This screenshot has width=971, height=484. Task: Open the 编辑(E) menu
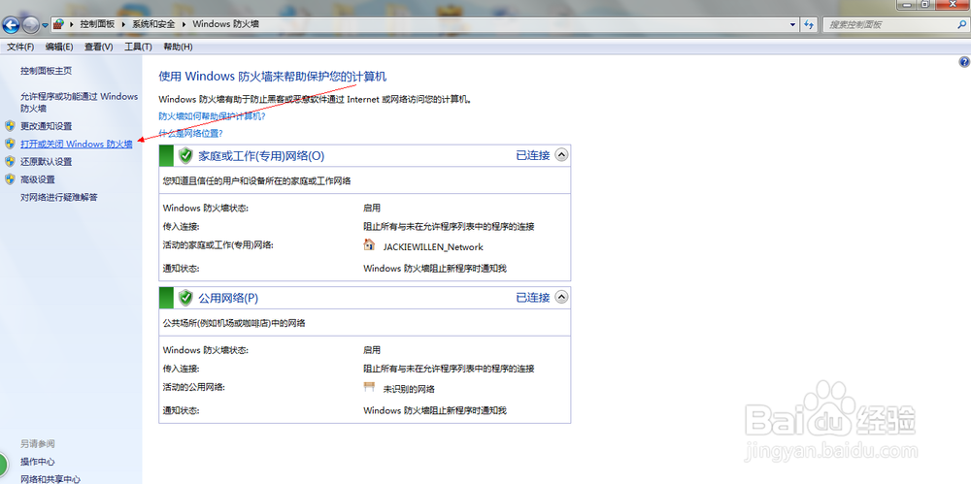[x=59, y=47]
